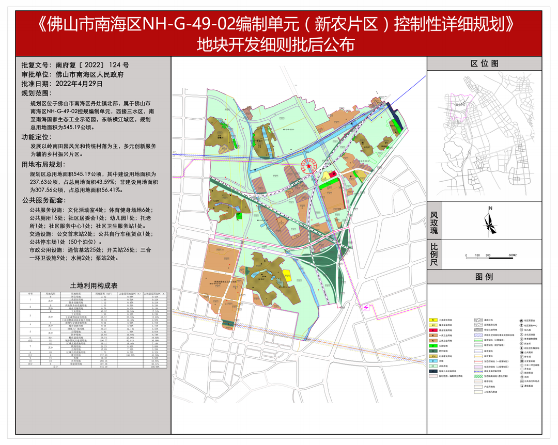The width and height of the screenshot is (558, 445).
Task: Click the magenta lightning symbol on the map
Action: [366, 307]
